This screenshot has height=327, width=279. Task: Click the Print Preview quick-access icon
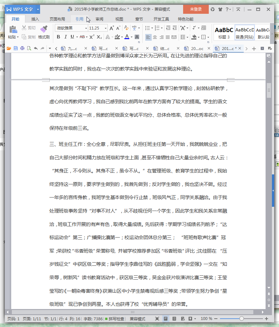point(29,48)
